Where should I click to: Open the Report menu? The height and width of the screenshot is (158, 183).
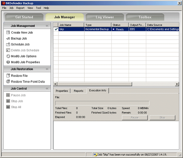pos(20,8)
